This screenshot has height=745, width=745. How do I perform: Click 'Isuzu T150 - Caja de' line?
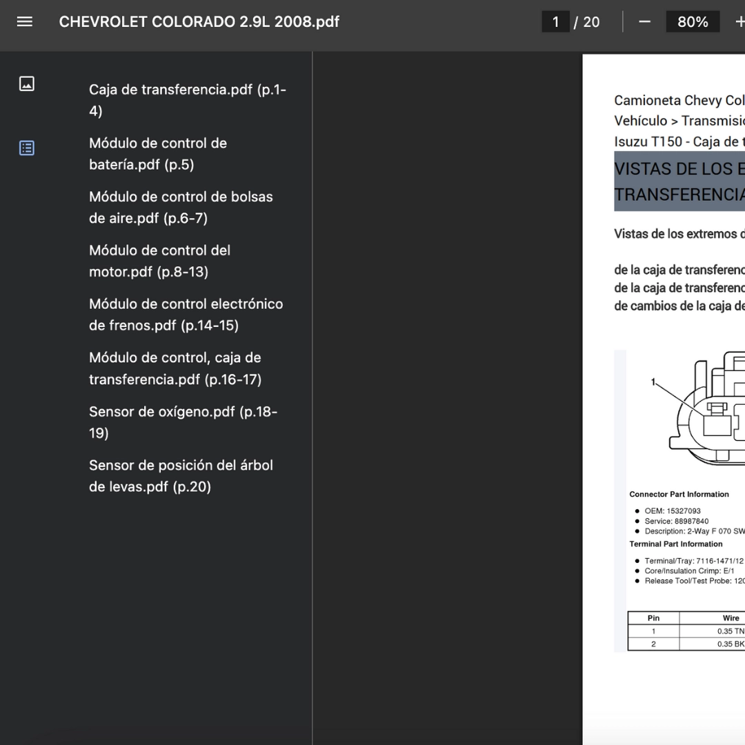679,141
